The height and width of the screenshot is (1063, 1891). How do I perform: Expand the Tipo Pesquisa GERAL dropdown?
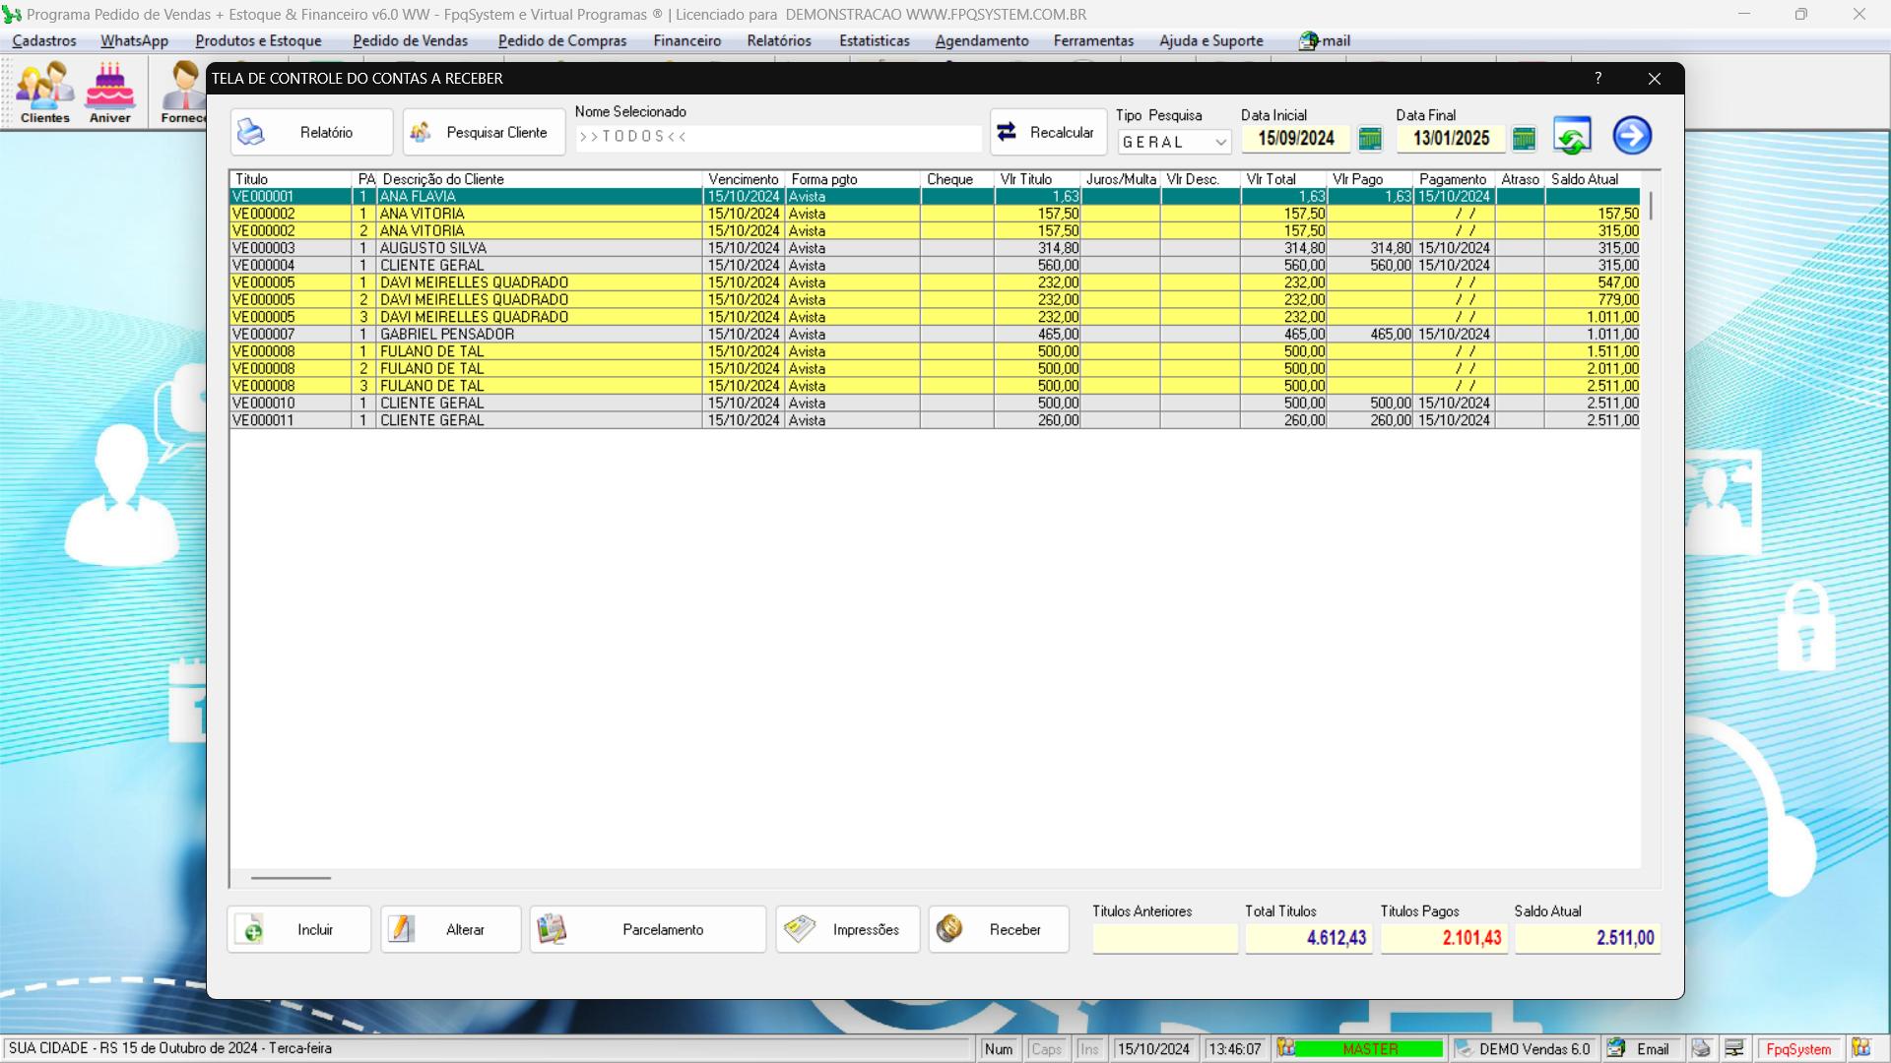click(1221, 143)
